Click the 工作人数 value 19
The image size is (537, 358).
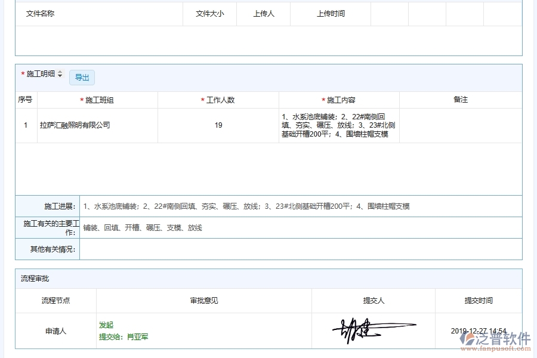pyautogui.click(x=218, y=125)
